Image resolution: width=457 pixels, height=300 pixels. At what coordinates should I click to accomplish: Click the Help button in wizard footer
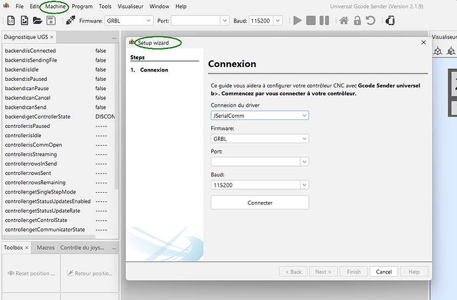414,272
